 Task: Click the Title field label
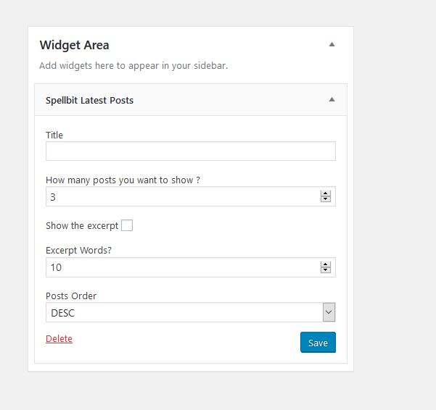[54, 135]
